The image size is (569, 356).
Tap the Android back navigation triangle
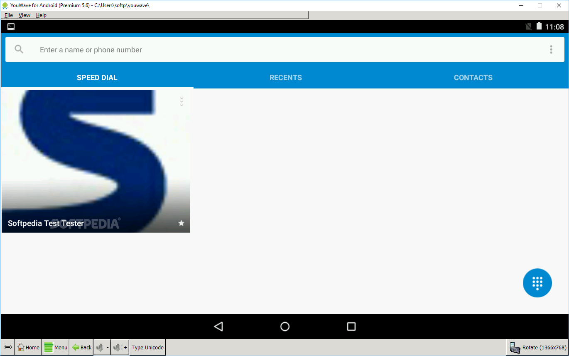click(218, 327)
